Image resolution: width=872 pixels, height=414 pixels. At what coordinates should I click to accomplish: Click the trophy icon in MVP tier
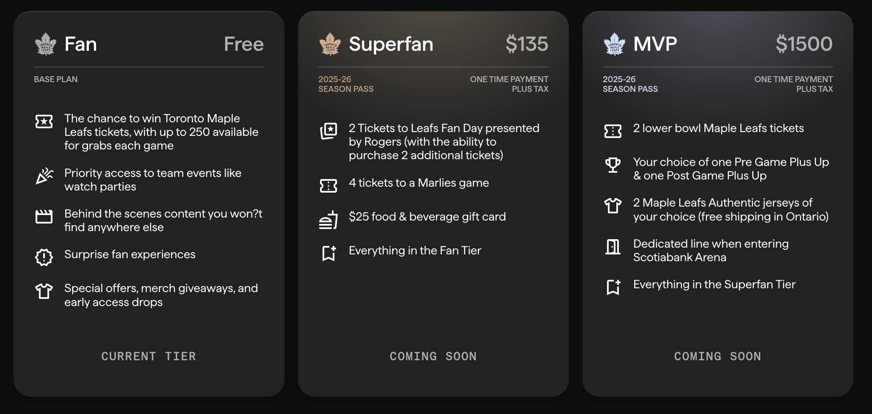point(613,165)
